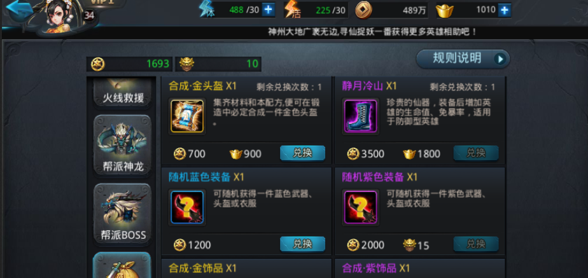This screenshot has width=588, height=278.
Task: Click 兑换 for 静月冷山
Action: click(476, 153)
